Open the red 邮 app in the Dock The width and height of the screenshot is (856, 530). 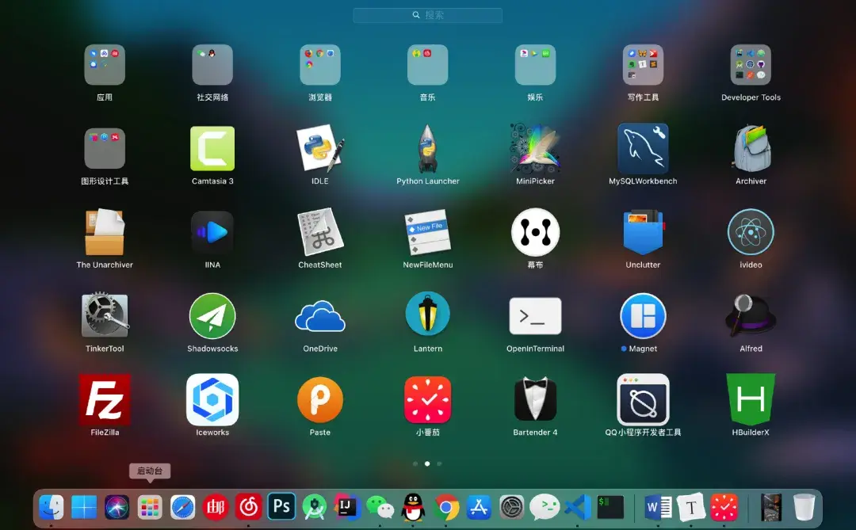pyautogui.click(x=215, y=507)
